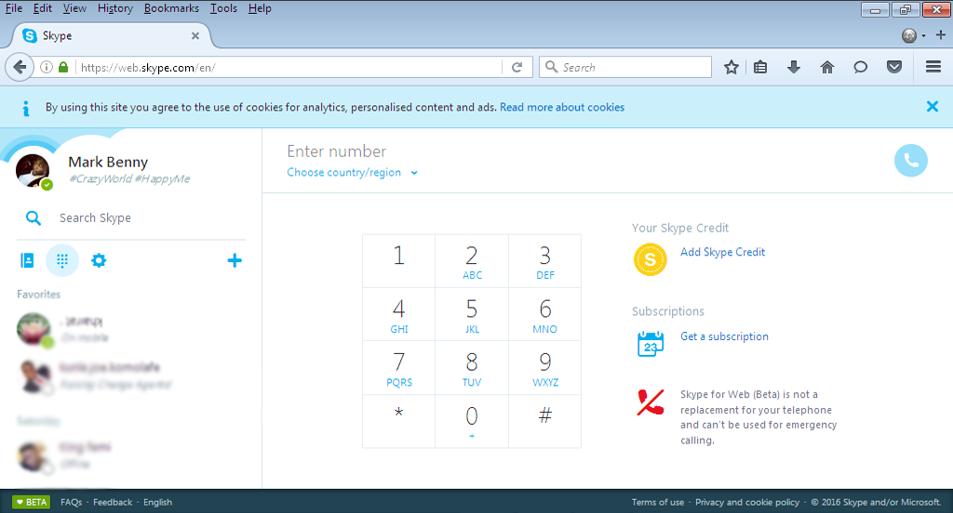Select the Skype tab
This screenshot has height=513, width=953.
coord(112,36)
